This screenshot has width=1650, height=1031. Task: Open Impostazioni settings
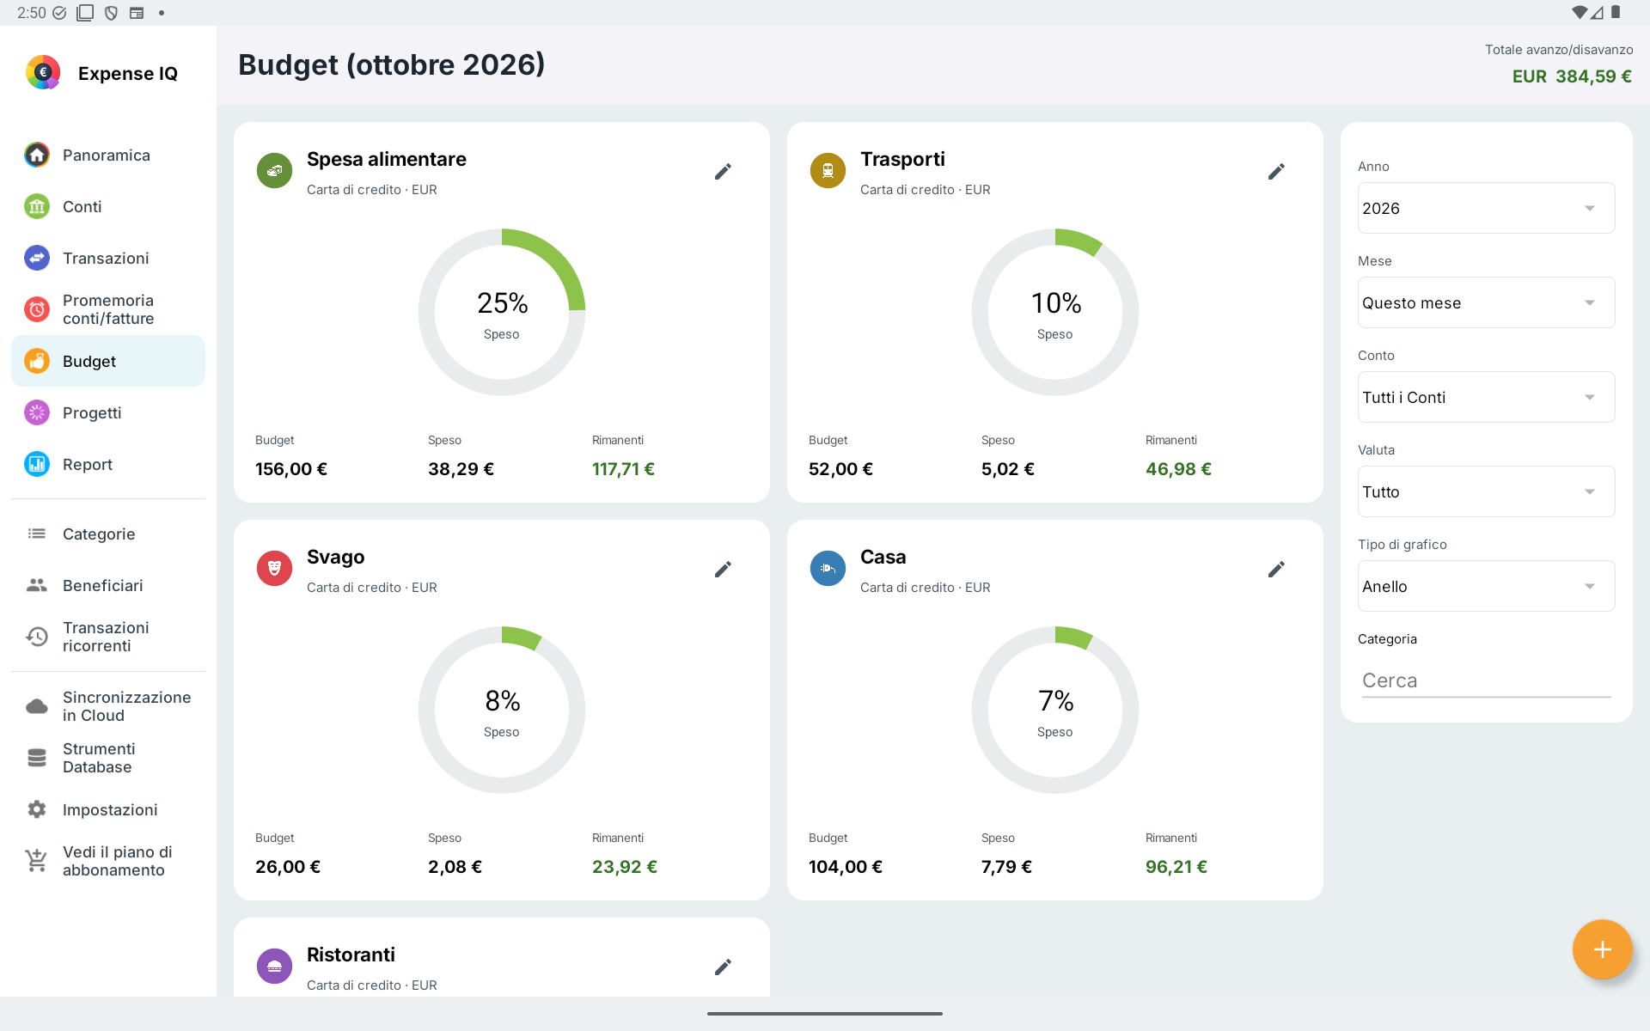tap(108, 809)
